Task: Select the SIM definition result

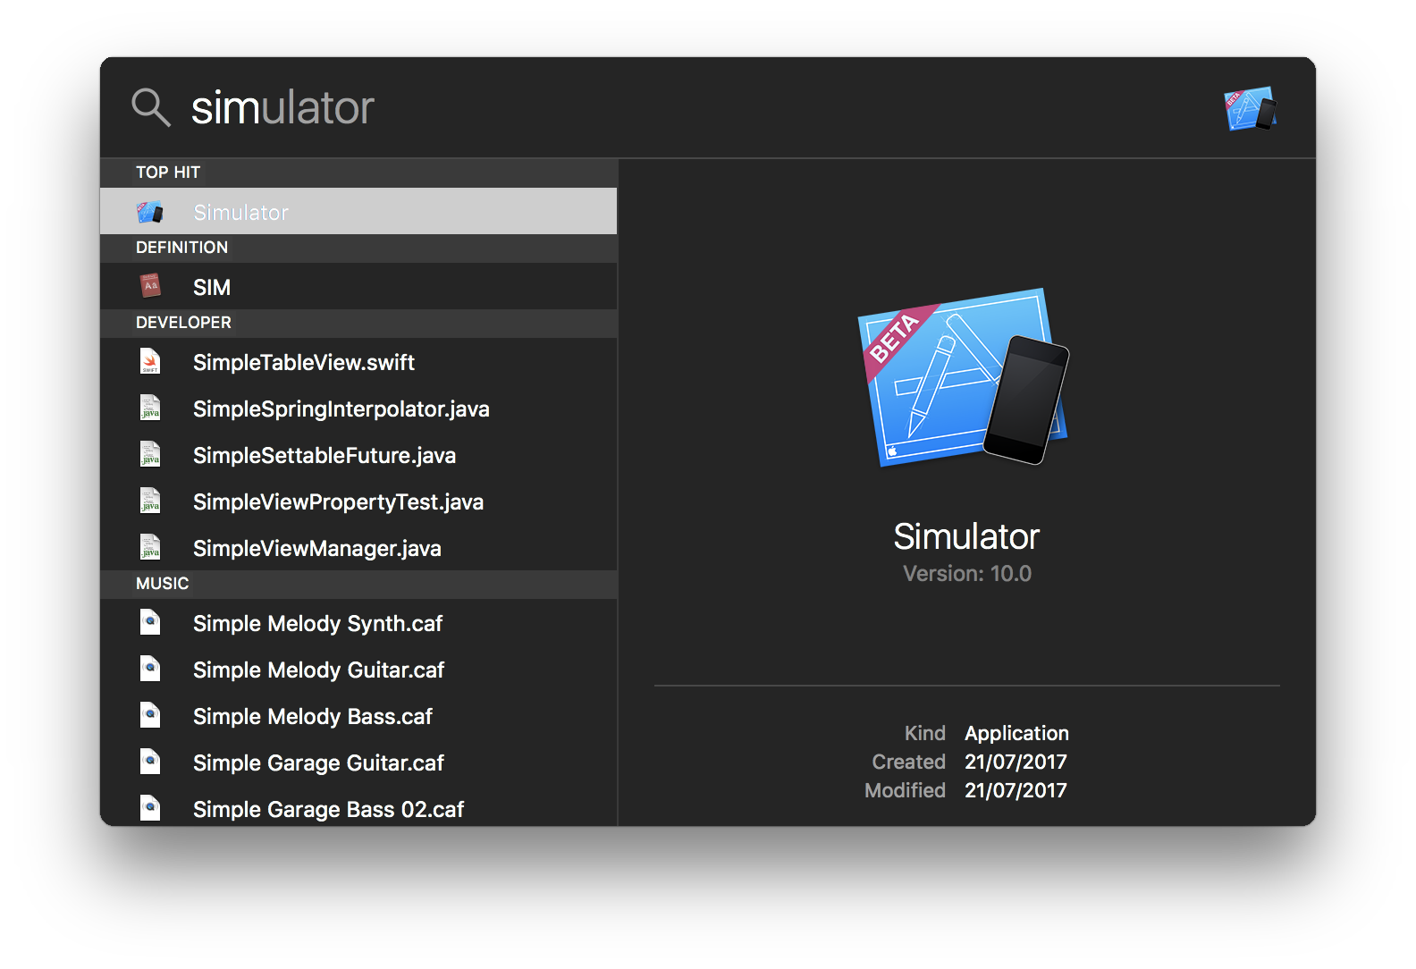Action: click(358, 287)
